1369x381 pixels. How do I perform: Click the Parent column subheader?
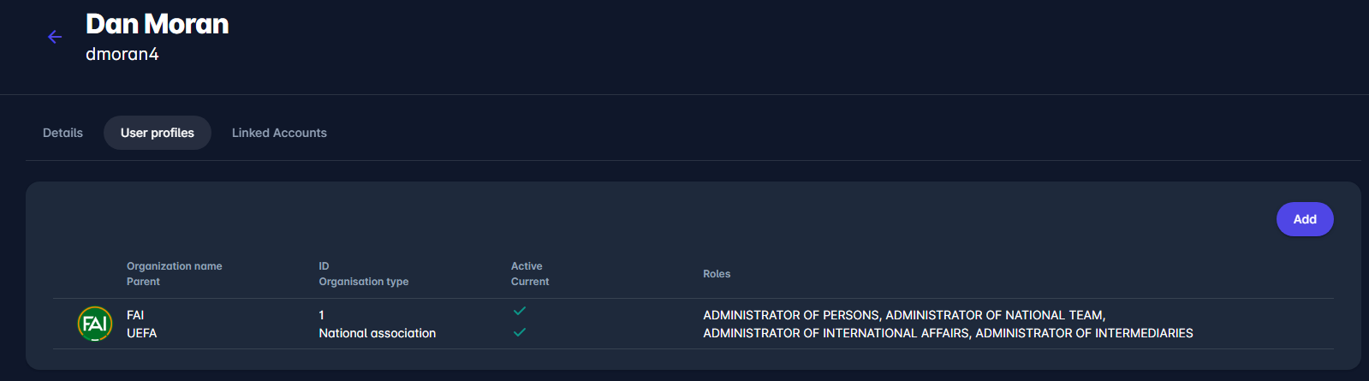(143, 282)
